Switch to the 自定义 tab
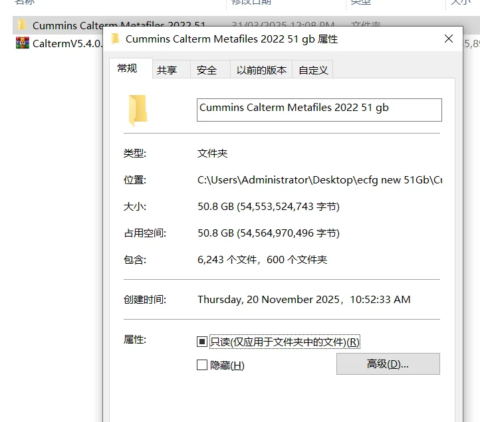 (313, 70)
